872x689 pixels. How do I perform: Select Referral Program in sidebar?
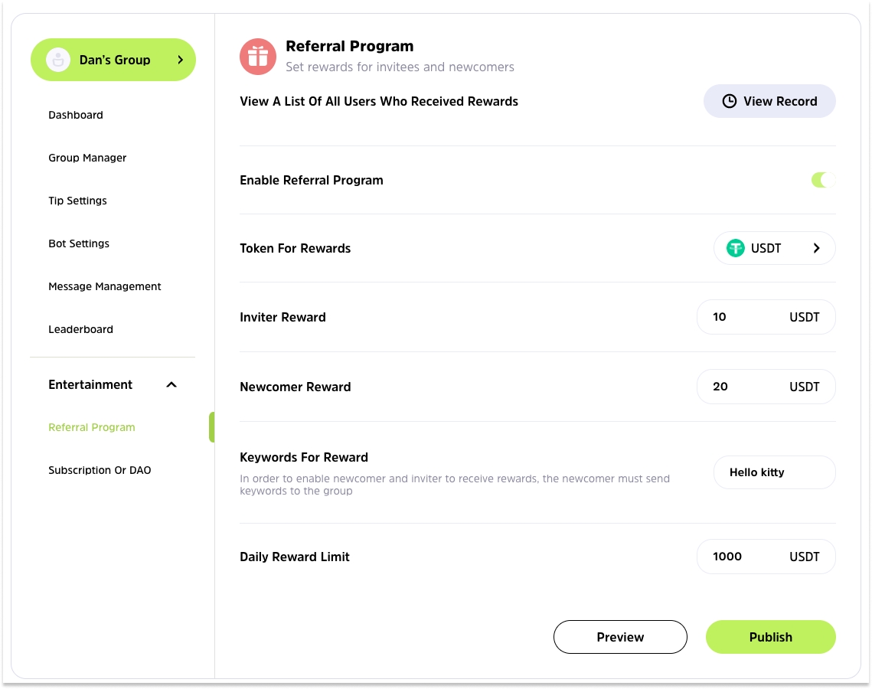tap(92, 428)
